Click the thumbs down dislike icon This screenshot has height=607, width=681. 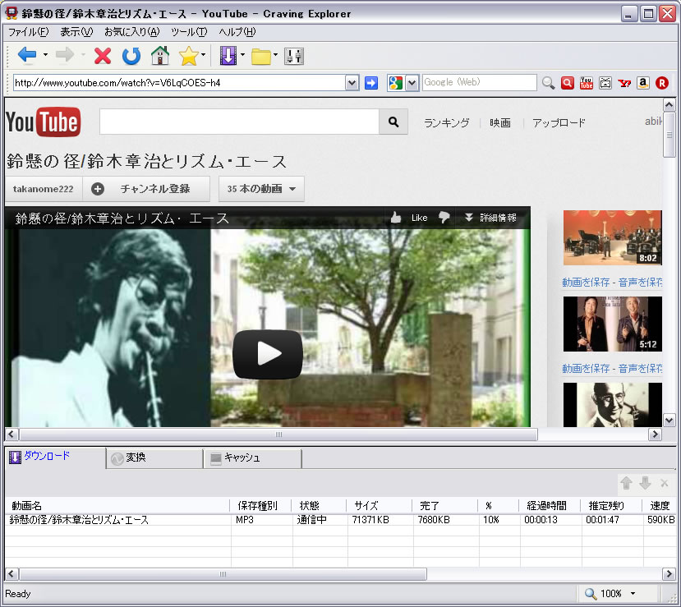[x=444, y=218]
